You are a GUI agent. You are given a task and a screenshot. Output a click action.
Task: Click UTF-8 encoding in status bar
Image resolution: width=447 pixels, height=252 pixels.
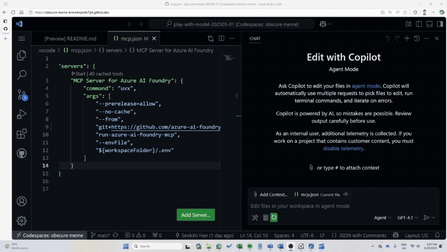pos(307,235)
